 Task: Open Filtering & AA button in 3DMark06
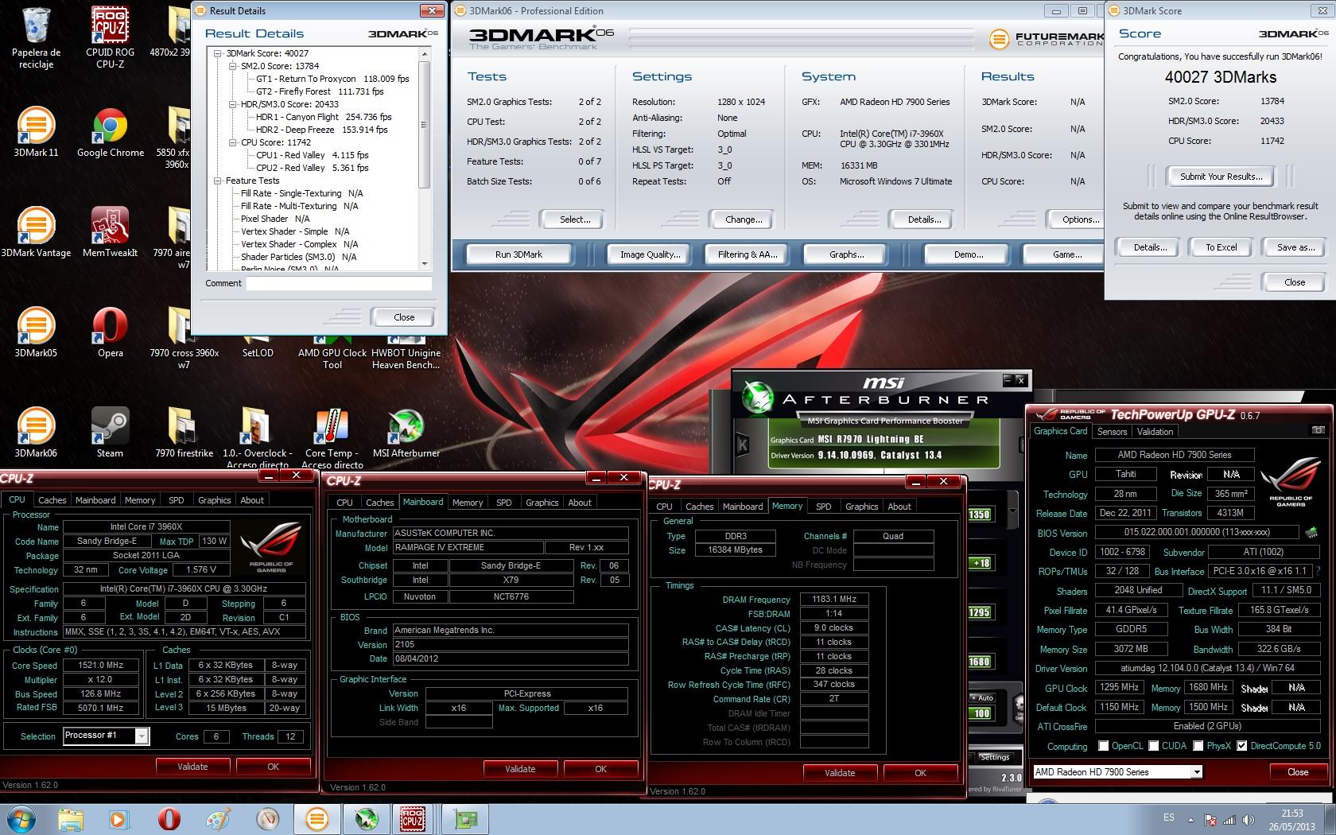(x=747, y=254)
